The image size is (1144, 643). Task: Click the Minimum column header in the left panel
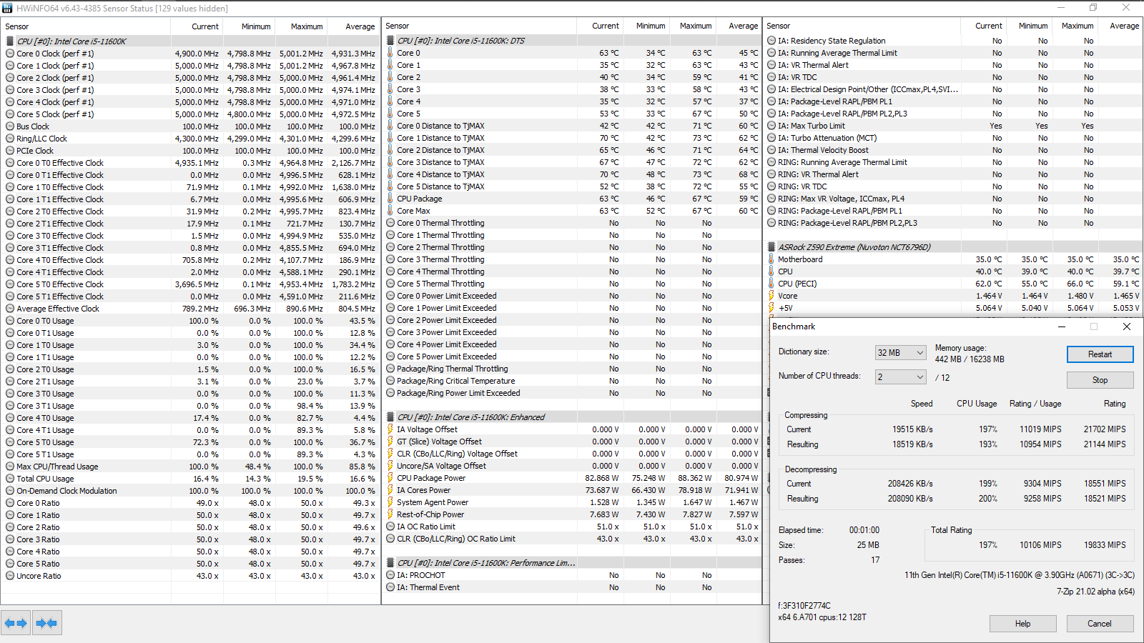point(250,26)
